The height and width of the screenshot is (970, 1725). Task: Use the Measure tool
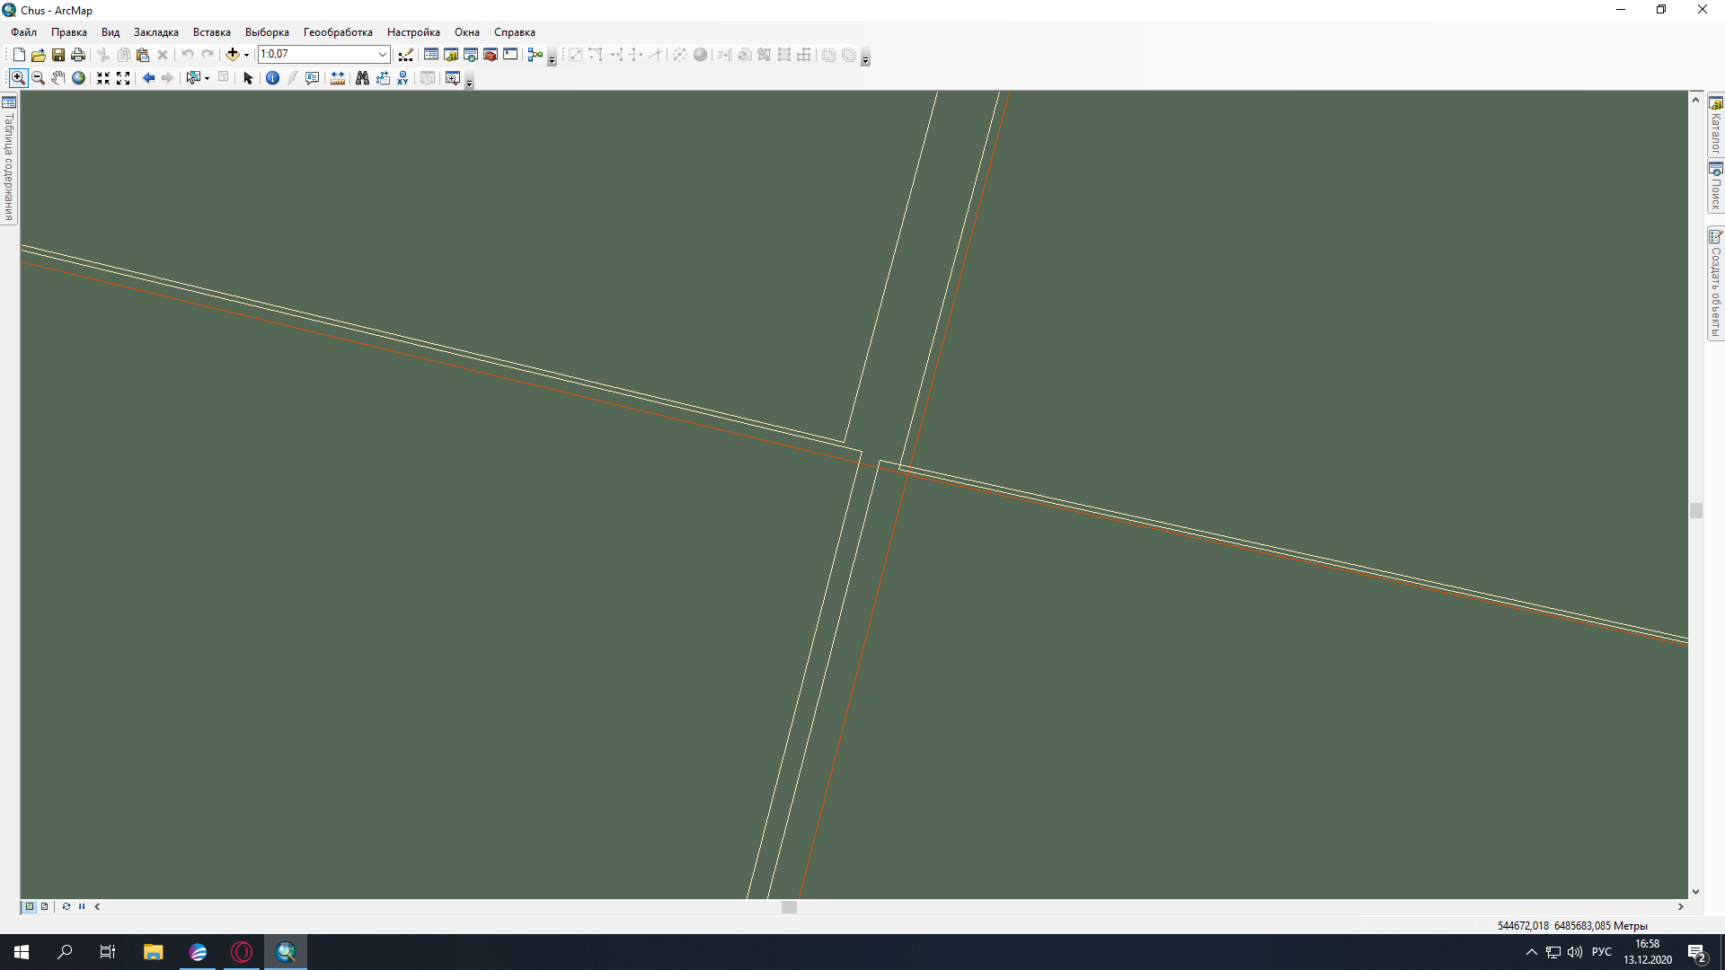[x=339, y=78]
